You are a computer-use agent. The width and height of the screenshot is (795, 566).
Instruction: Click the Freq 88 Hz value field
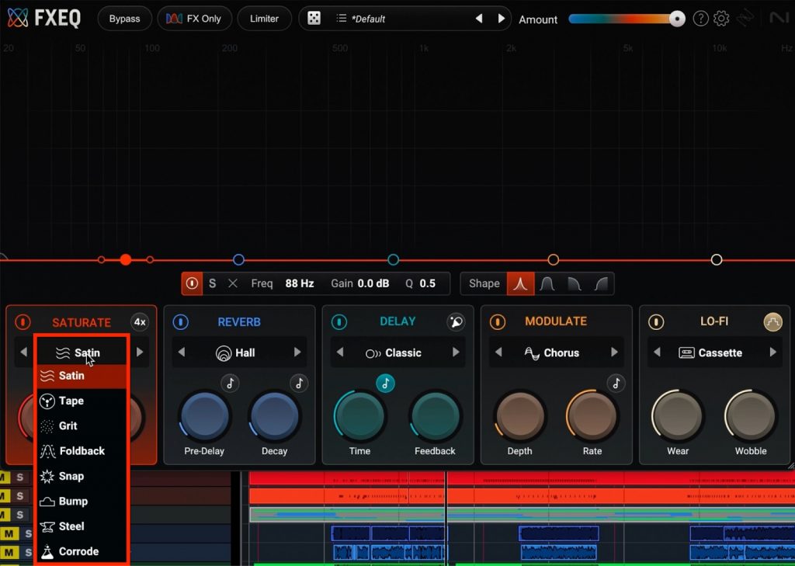[299, 283]
